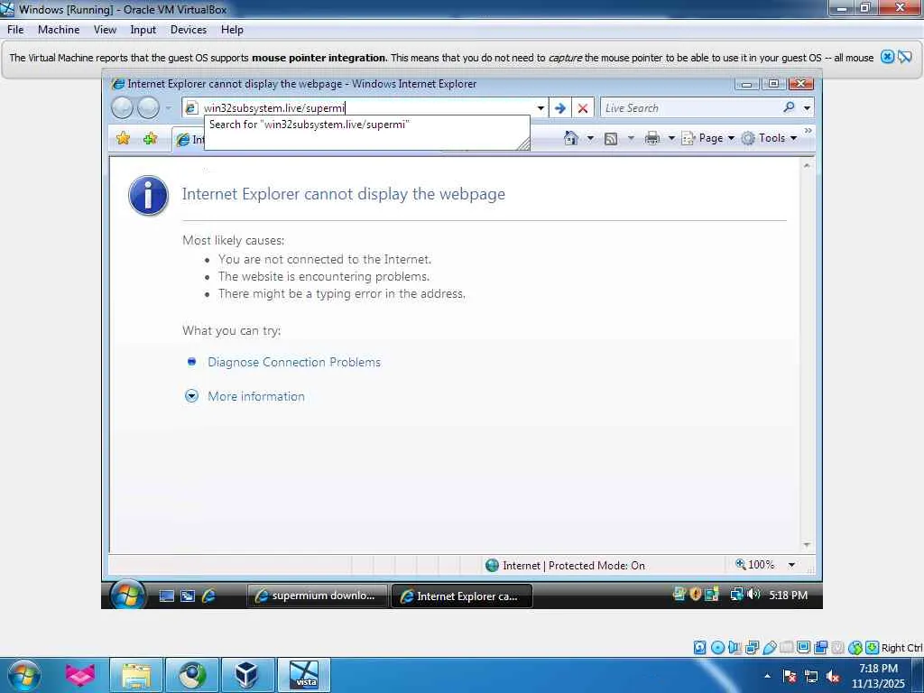
Task: Switch to supermium download taskbar window
Action: 317,596
